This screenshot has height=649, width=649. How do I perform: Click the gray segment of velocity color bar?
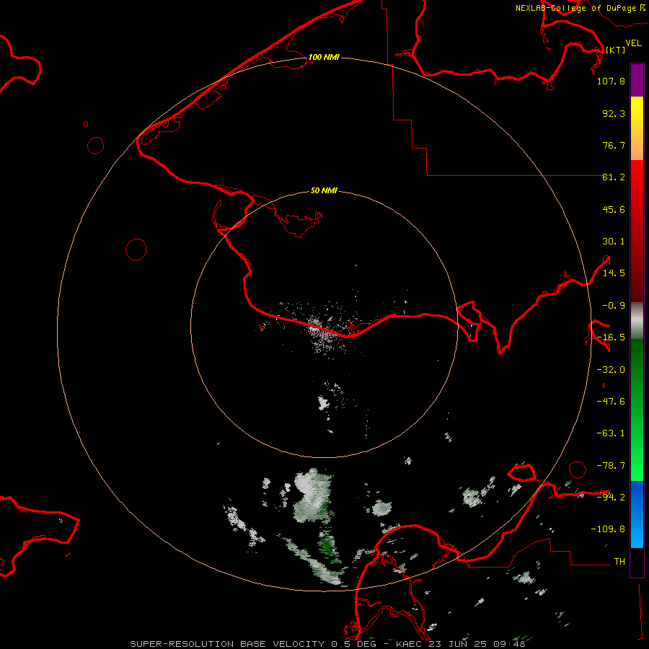637,321
